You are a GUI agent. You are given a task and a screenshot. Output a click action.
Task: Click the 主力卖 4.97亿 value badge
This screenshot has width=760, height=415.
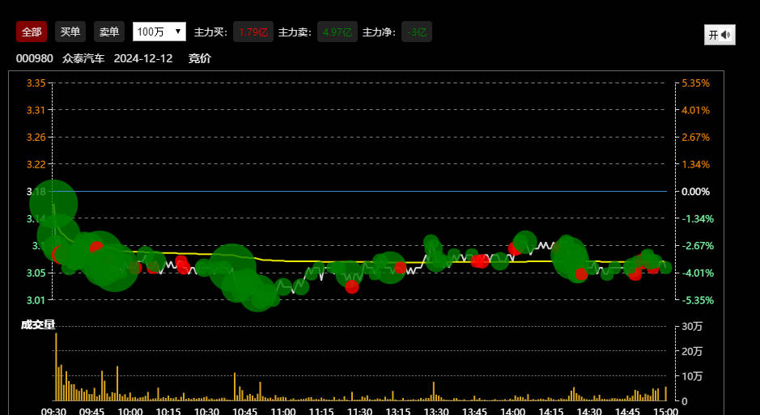tap(337, 32)
